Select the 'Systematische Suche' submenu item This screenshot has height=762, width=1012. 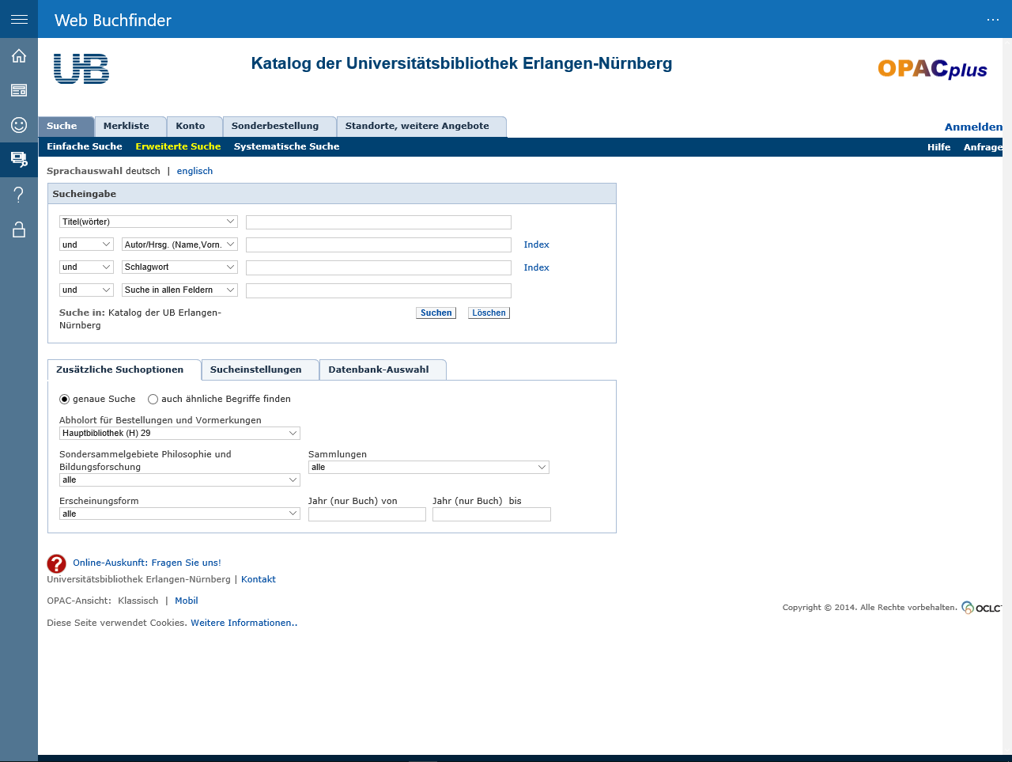[x=286, y=147]
